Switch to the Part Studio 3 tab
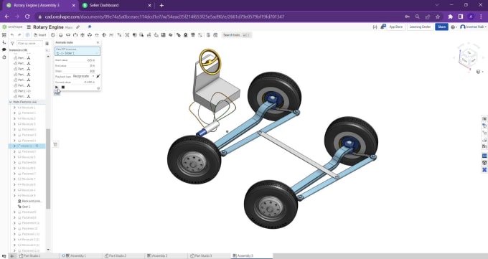 (x=201, y=256)
